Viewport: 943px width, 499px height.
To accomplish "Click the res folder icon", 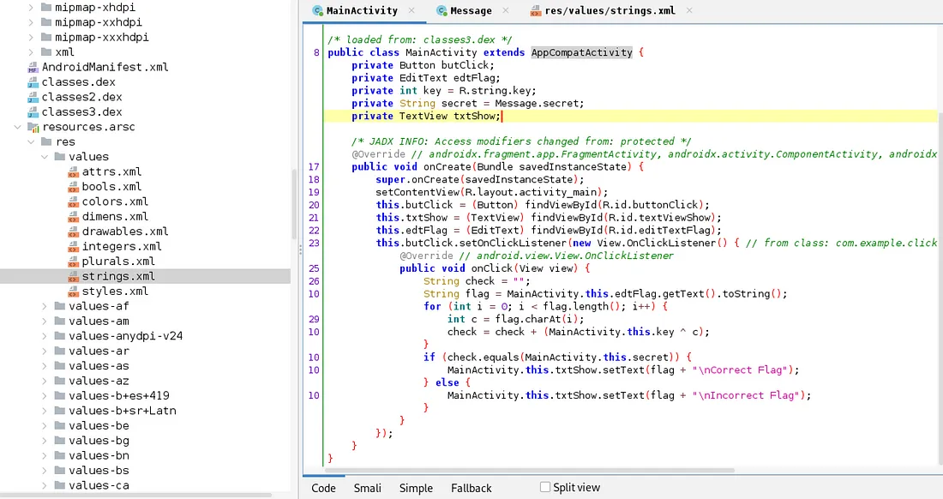I will [46, 141].
